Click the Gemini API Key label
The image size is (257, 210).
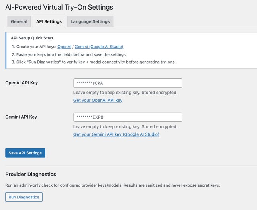coord(21,117)
